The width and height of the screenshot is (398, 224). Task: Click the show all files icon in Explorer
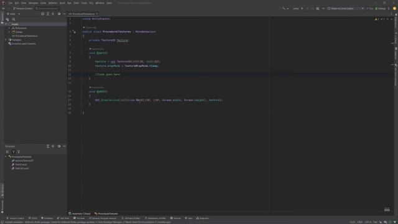point(7,19)
